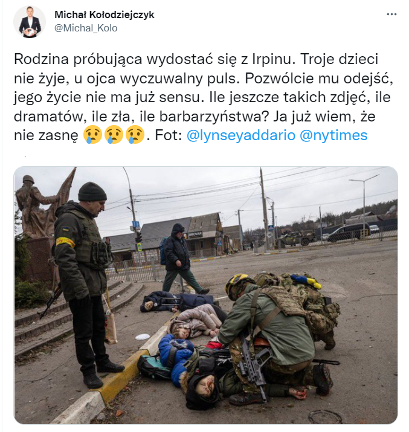Expand the attached photo in the tweet
The height and width of the screenshot is (432, 409).
coord(206,295)
